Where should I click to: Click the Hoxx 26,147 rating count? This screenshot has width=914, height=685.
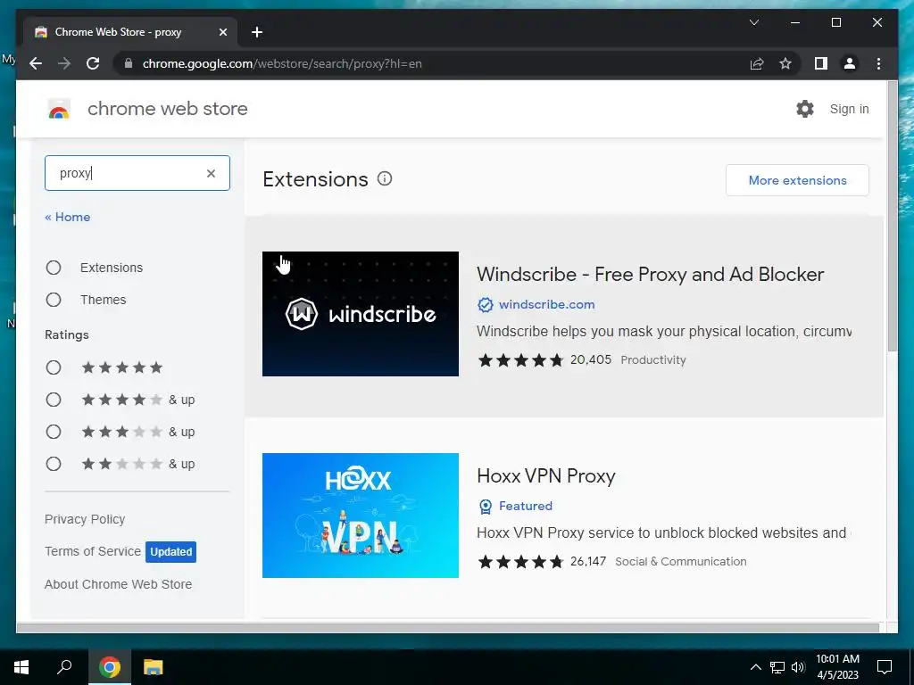(587, 562)
